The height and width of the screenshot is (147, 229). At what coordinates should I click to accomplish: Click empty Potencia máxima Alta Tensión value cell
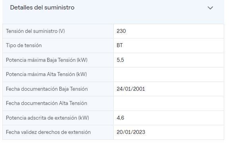(x=169, y=74)
